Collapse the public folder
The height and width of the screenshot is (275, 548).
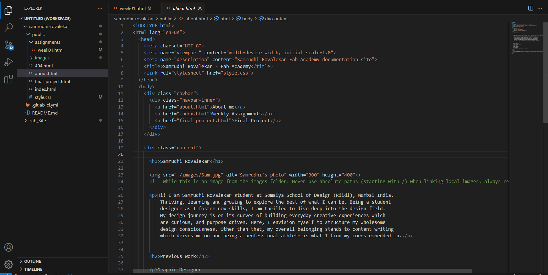[28, 34]
